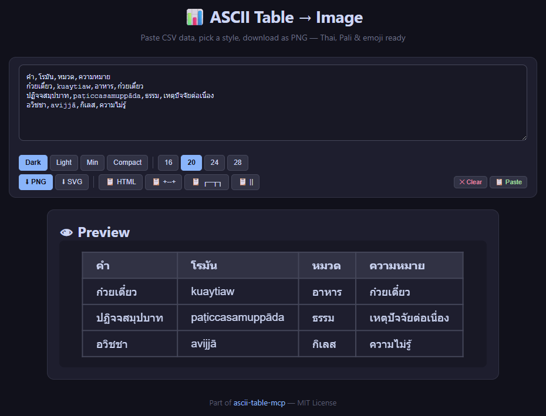Screen dimensions: 546x416
Task: Copy table as +--+ ASCII format
Action: click(163, 182)
